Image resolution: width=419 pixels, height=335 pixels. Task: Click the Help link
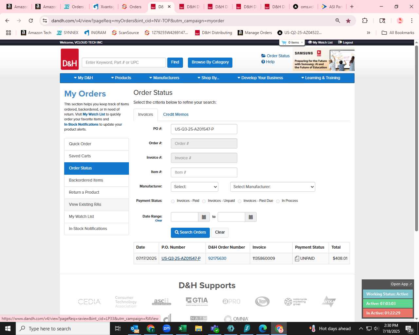[268, 62]
